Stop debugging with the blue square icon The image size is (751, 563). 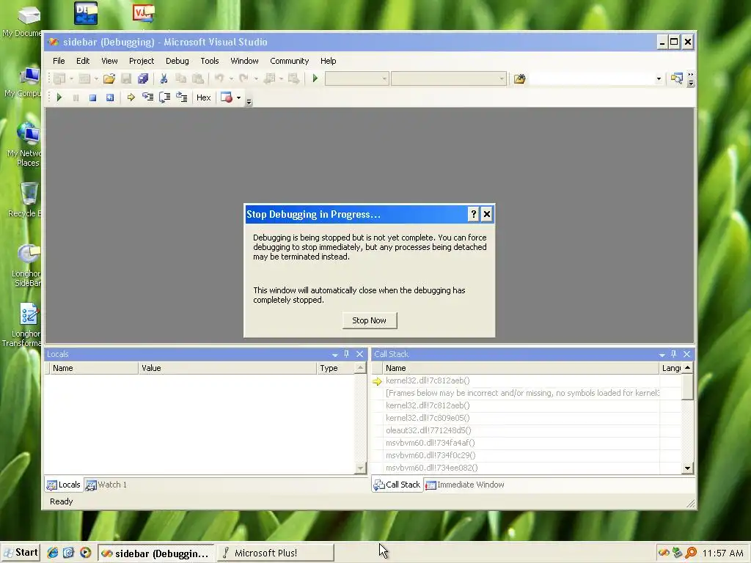pyautogui.click(x=92, y=97)
